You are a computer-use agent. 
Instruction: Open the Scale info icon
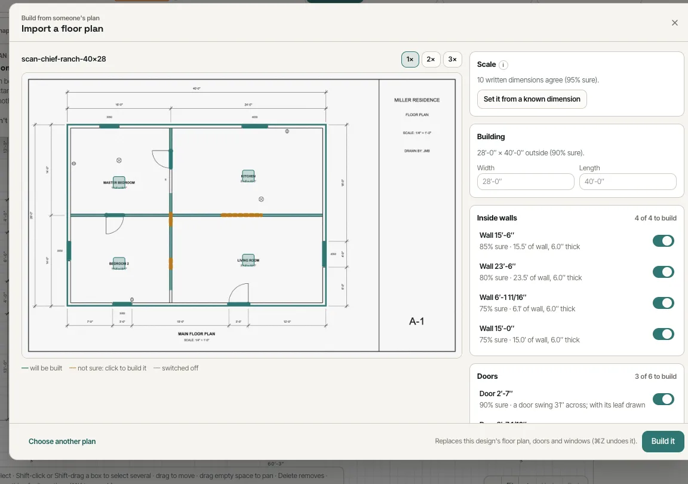tap(503, 65)
